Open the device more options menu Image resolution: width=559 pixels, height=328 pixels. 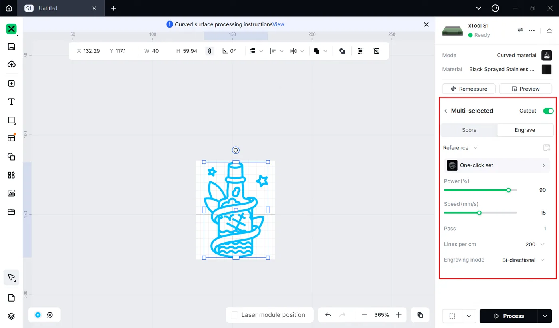pyautogui.click(x=531, y=30)
